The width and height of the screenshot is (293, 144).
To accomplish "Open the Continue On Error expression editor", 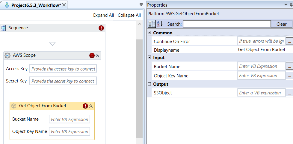I will point(289,41).
